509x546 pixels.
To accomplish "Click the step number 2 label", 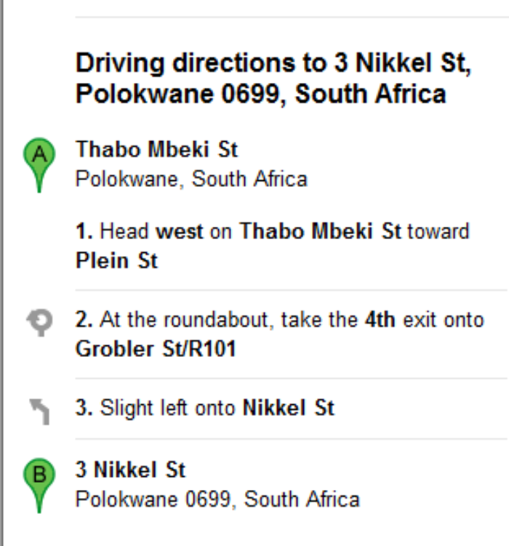I will click(84, 320).
